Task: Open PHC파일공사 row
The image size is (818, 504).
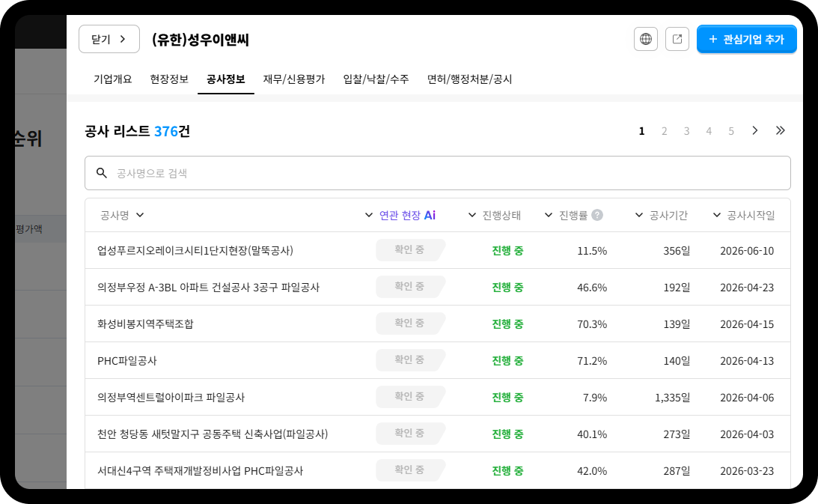Action: coord(438,360)
